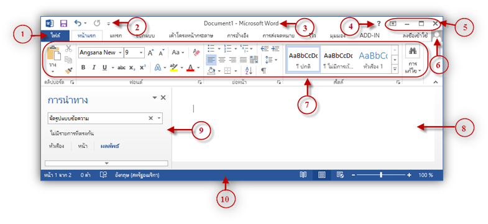488x224 pixels.
Task: Expand the styles gallery More button
Action: 395,69
